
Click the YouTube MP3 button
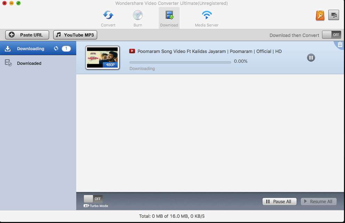75,35
